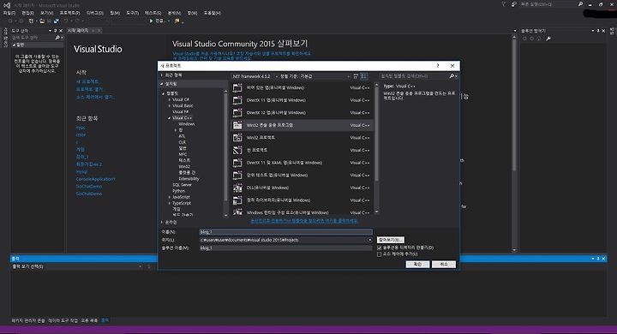
Task: Open the sort by dropdown
Action: click(314, 76)
